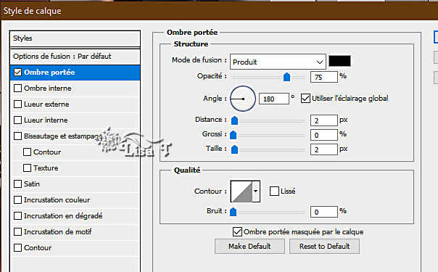Enable the Texture checkbox

[x=27, y=168]
